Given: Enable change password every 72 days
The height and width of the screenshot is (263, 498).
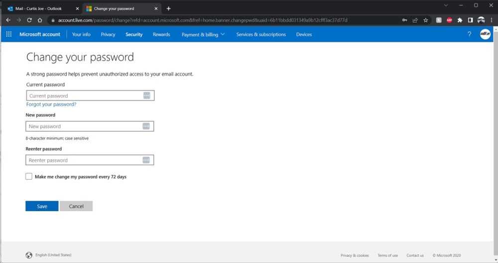Looking at the screenshot, I should tap(29, 176).
